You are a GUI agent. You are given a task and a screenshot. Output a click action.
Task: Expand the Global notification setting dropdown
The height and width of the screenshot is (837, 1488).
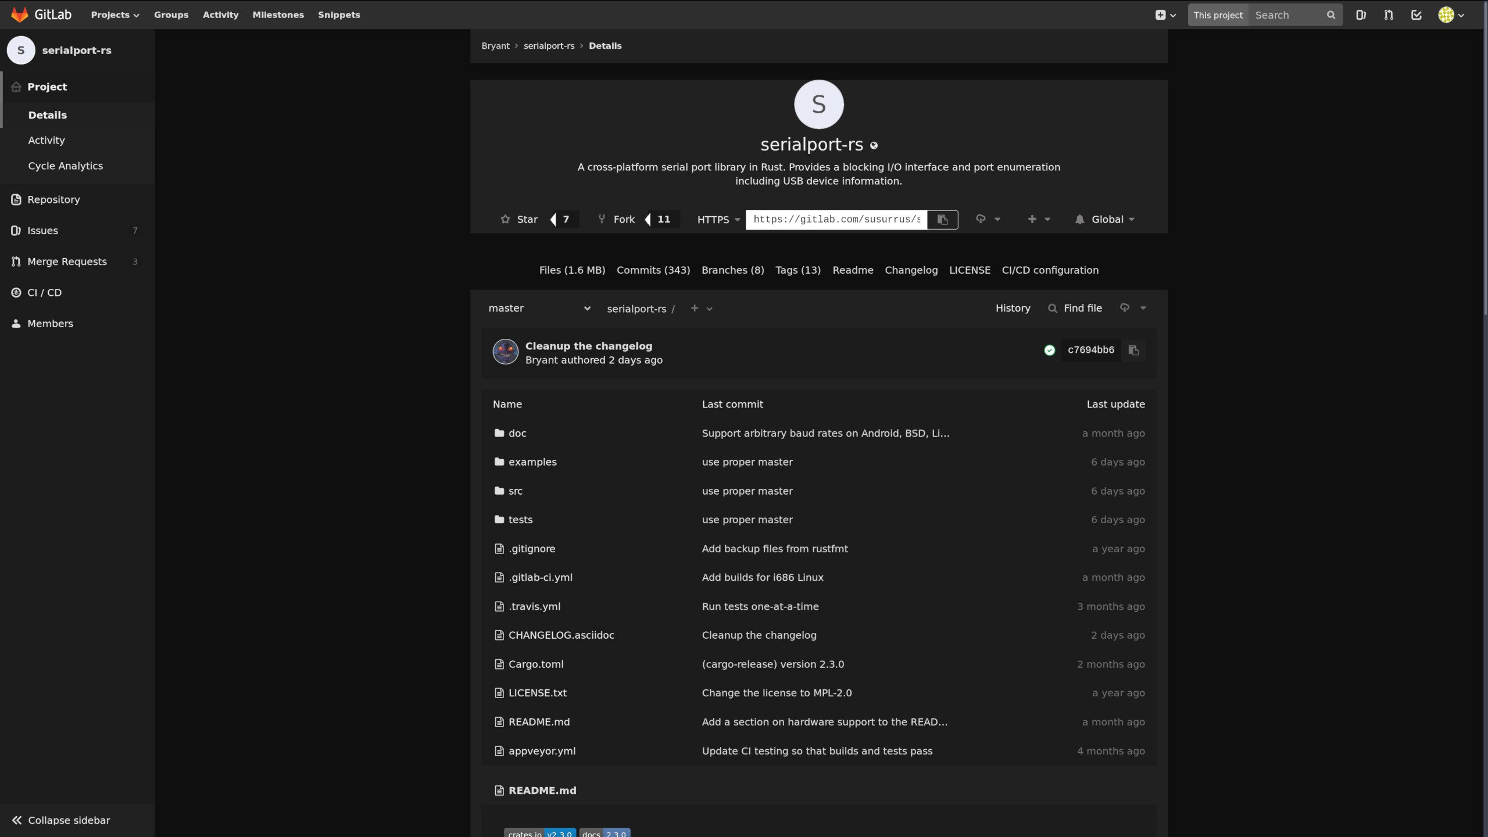point(1104,219)
